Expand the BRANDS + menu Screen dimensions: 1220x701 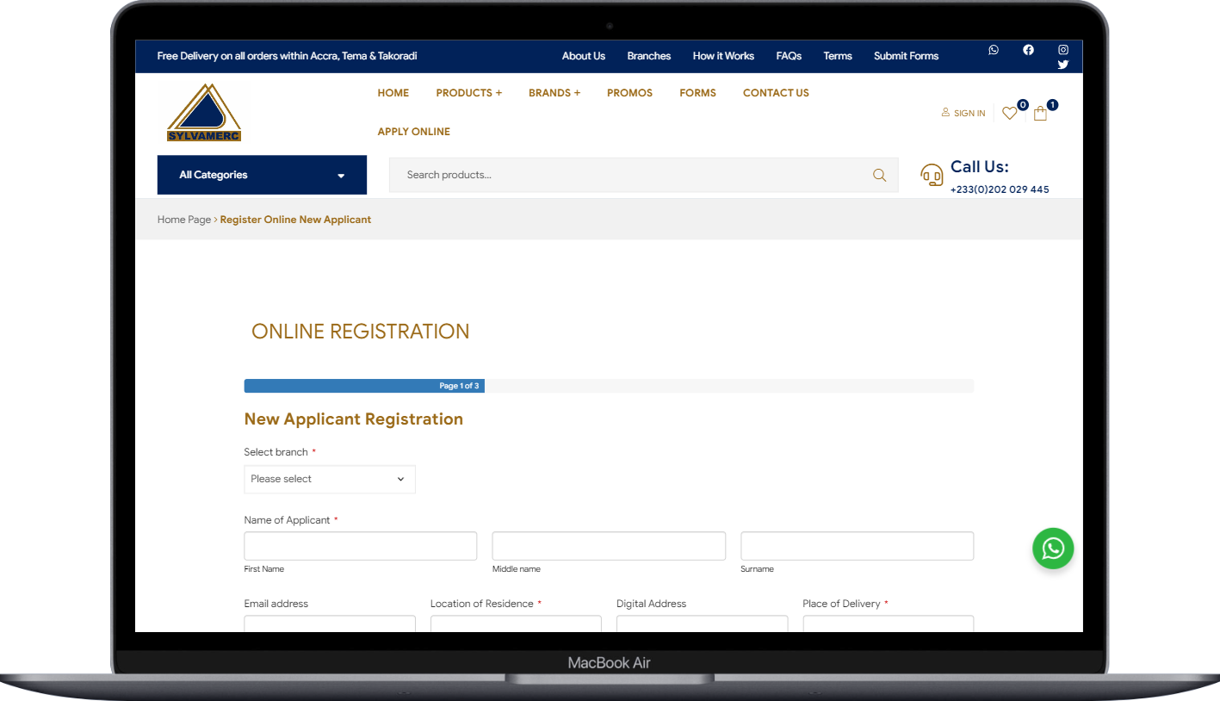(554, 93)
